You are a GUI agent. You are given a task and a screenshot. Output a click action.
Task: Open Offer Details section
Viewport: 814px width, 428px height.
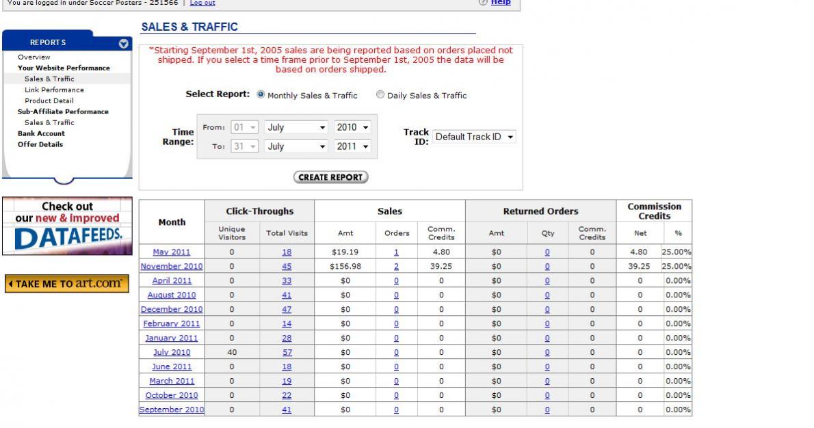point(40,144)
